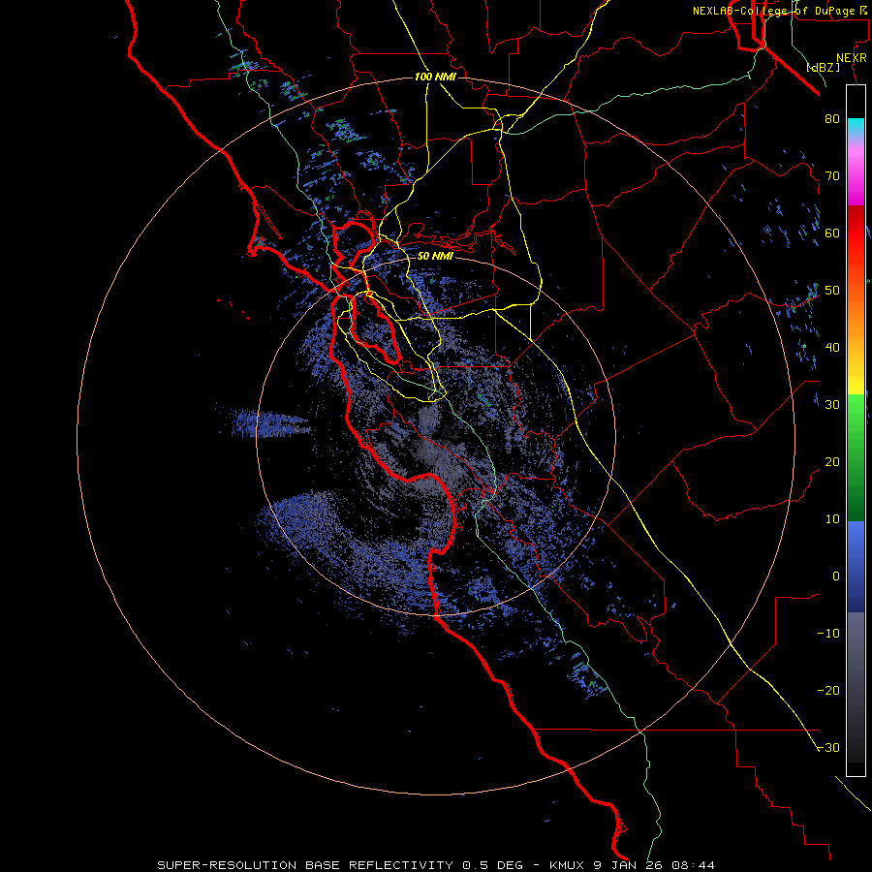
Task: Click the "NEXR" label near the color scale
Action: [x=852, y=58]
